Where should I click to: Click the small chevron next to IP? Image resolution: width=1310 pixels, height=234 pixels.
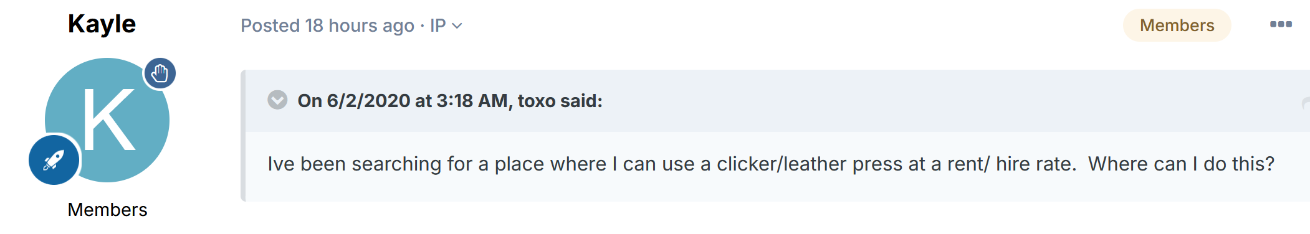pos(457,26)
